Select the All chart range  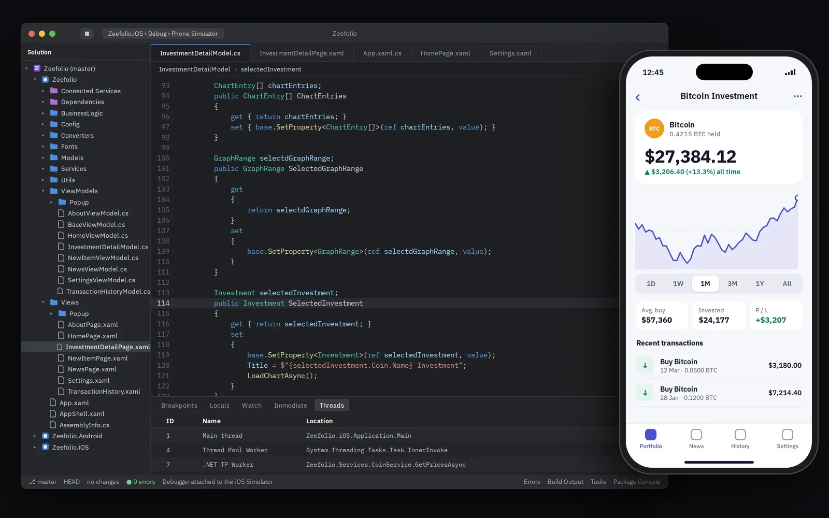tap(787, 283)
